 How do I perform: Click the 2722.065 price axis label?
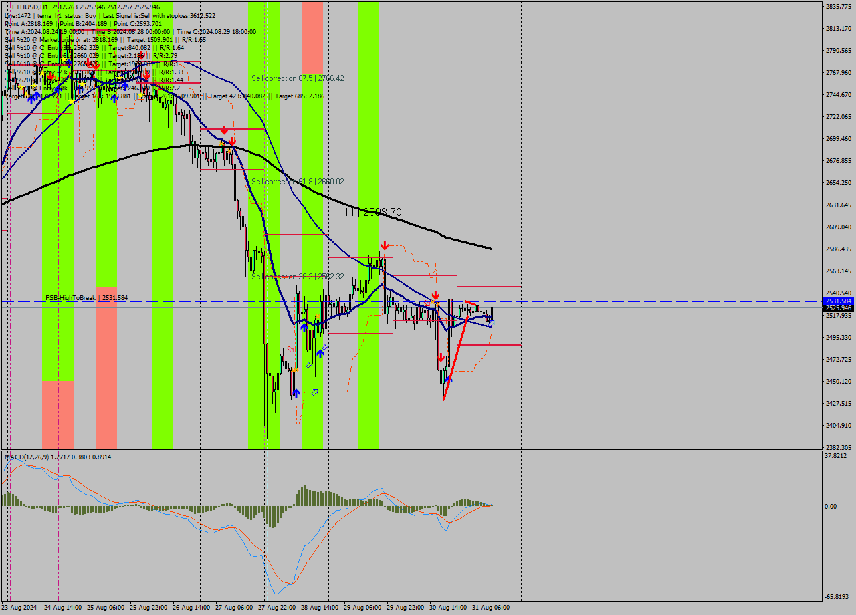pos(839,116)
